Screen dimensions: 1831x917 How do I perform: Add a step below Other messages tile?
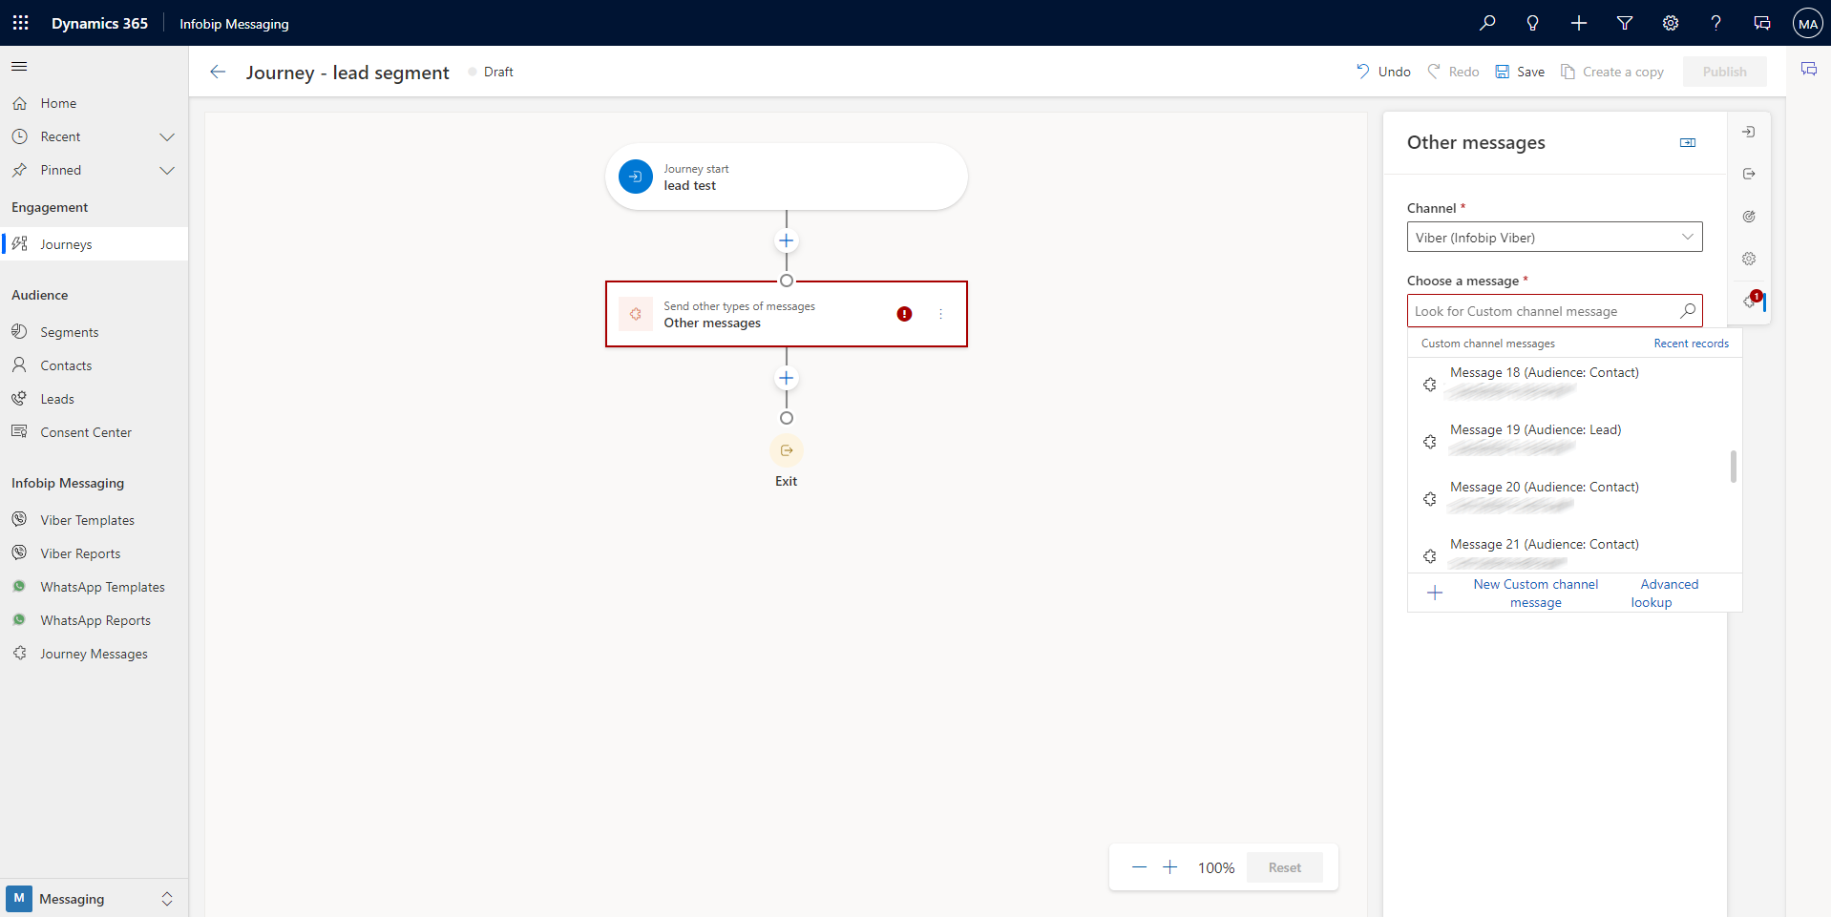point(786,378)
